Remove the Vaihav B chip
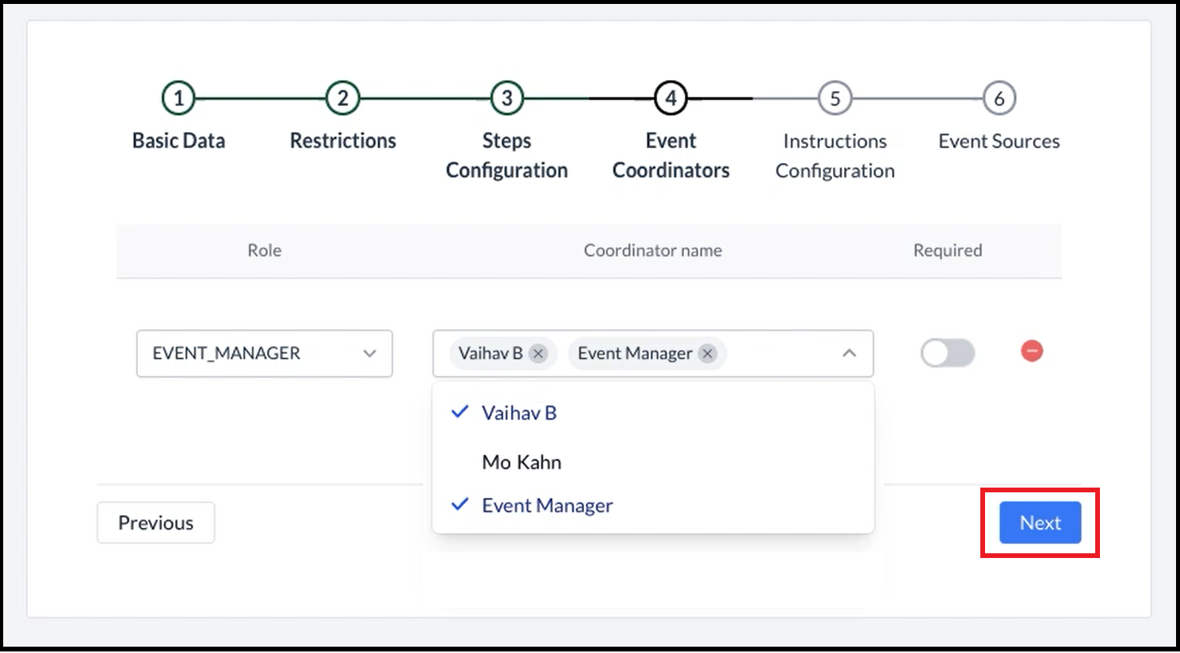1180x653 pixels. tap(538, 354)
